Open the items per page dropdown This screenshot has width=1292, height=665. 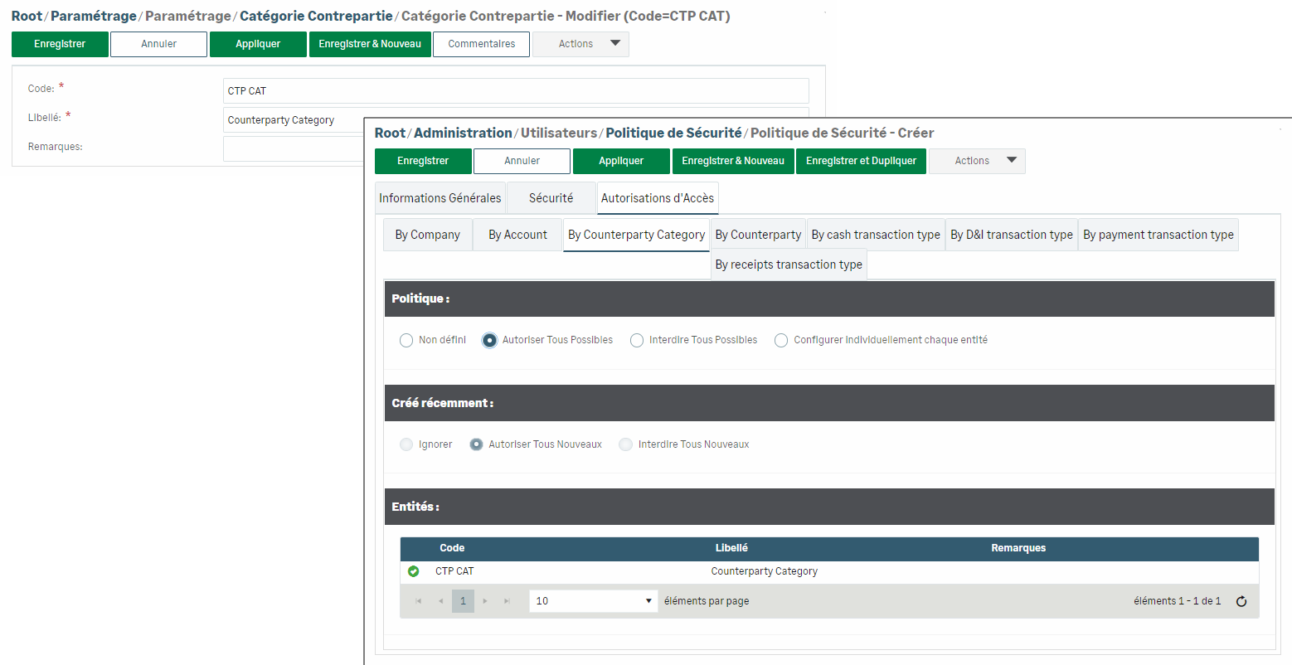[593, 601]
